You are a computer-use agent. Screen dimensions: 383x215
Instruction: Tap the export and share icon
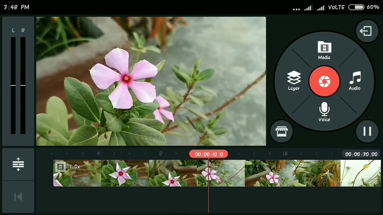point(367,31)
